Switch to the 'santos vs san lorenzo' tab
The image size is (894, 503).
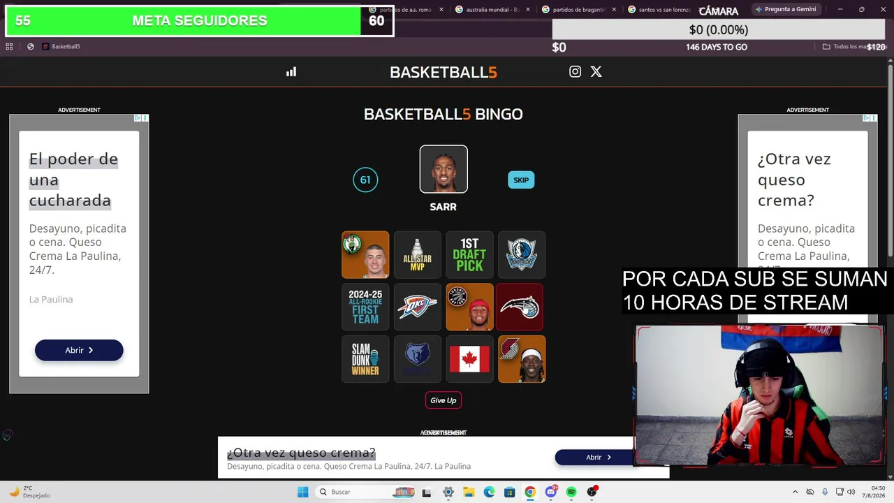click(x=659, y=10)
